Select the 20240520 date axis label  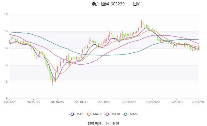tap(153, 102)
